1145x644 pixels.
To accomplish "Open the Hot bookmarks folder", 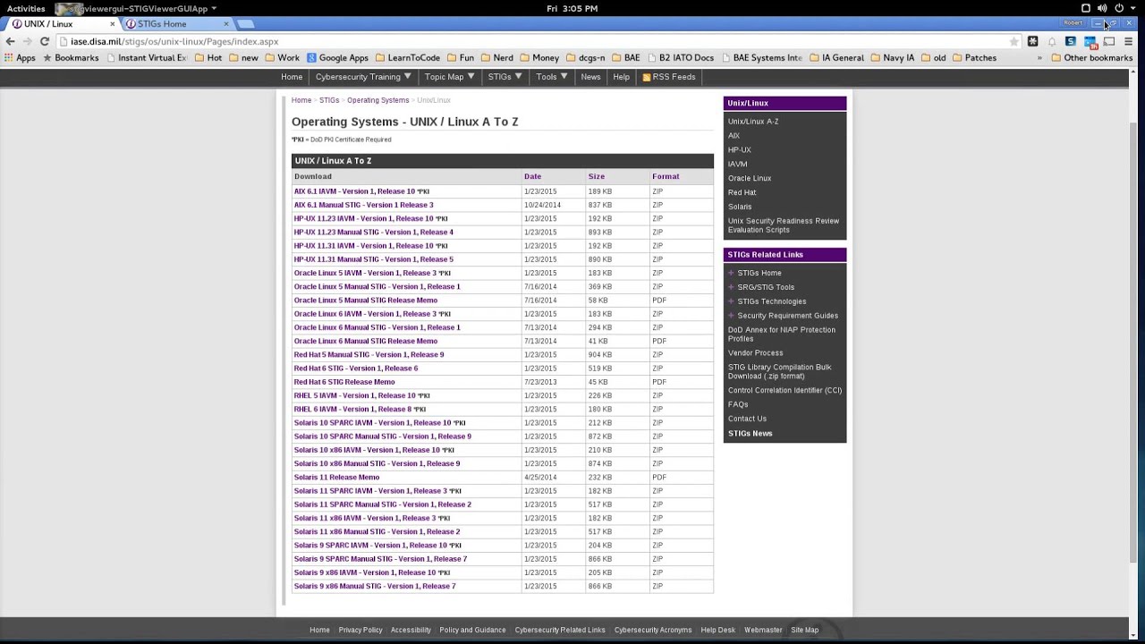I will tap(208, 58).
